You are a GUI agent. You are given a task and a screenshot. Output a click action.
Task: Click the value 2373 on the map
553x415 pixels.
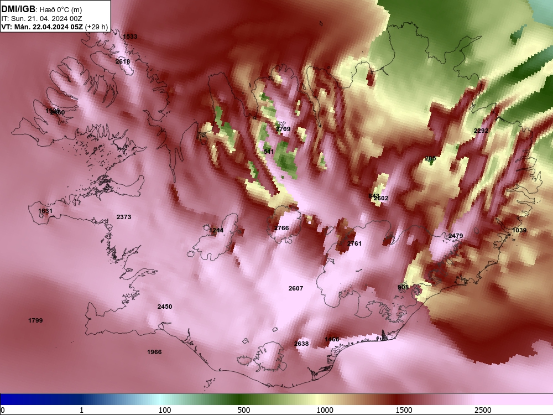[x=124, y=217]
